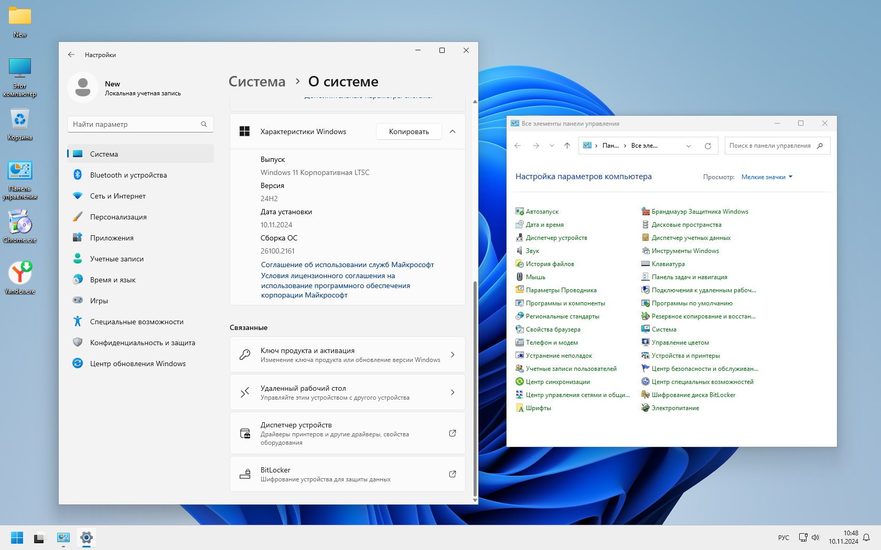This screenshot has height=550, width=881.
Task: Open the Windows Start menu button
Action: click(x=17, y=537)
